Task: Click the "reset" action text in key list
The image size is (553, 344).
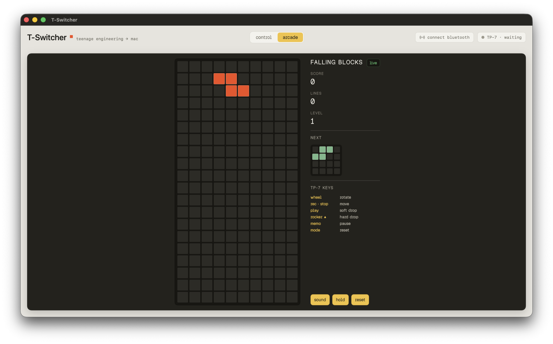Action: (x=344, y=230)
